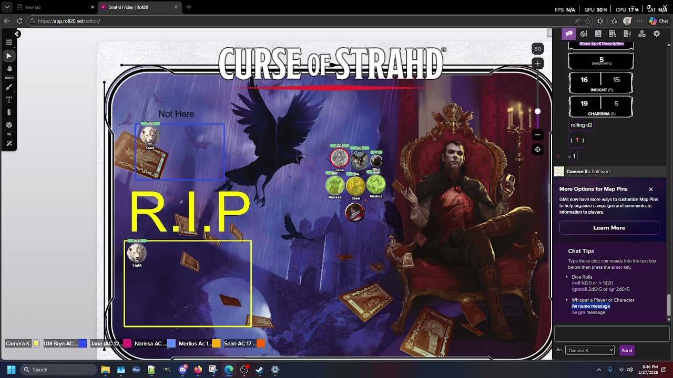Screen dimensions: 673x378
Task: Open Steam from the taskbar
Action: [x=259, y=370]
